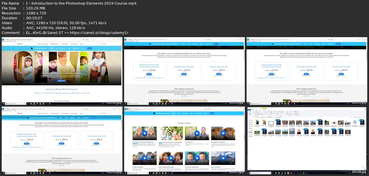Screen dimensions: 369x176
Task: Click Buy now in the 00:07:01 frame blue bar
Action: [x=212, y=113]
